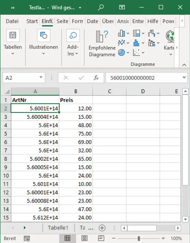The width and height of the screenshot is (190, 243).
Task: Insert a scatter chart
Action: tap(137, 53)
